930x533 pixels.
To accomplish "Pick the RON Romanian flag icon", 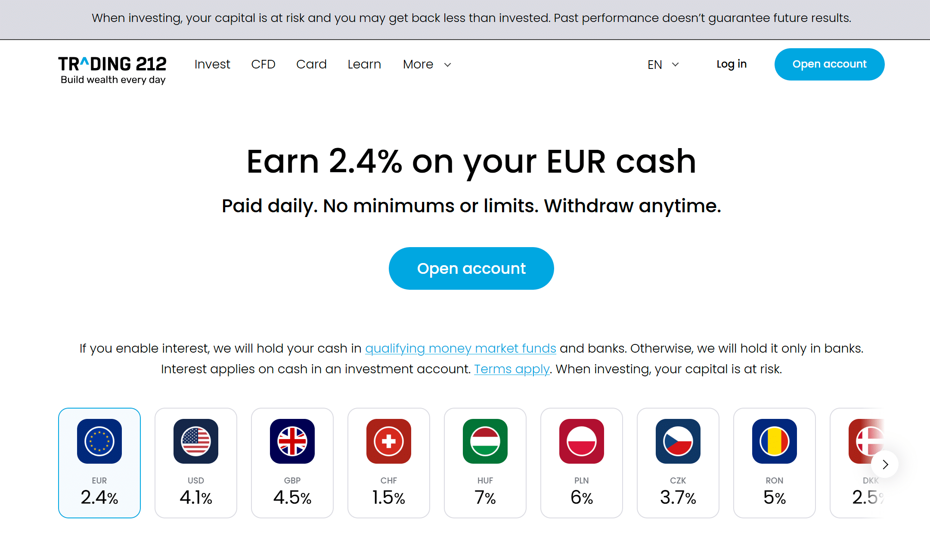I will click(775, 441).
